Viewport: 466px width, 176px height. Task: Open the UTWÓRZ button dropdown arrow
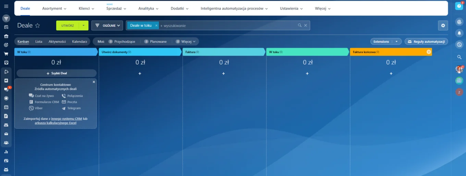tap(83, 25)
